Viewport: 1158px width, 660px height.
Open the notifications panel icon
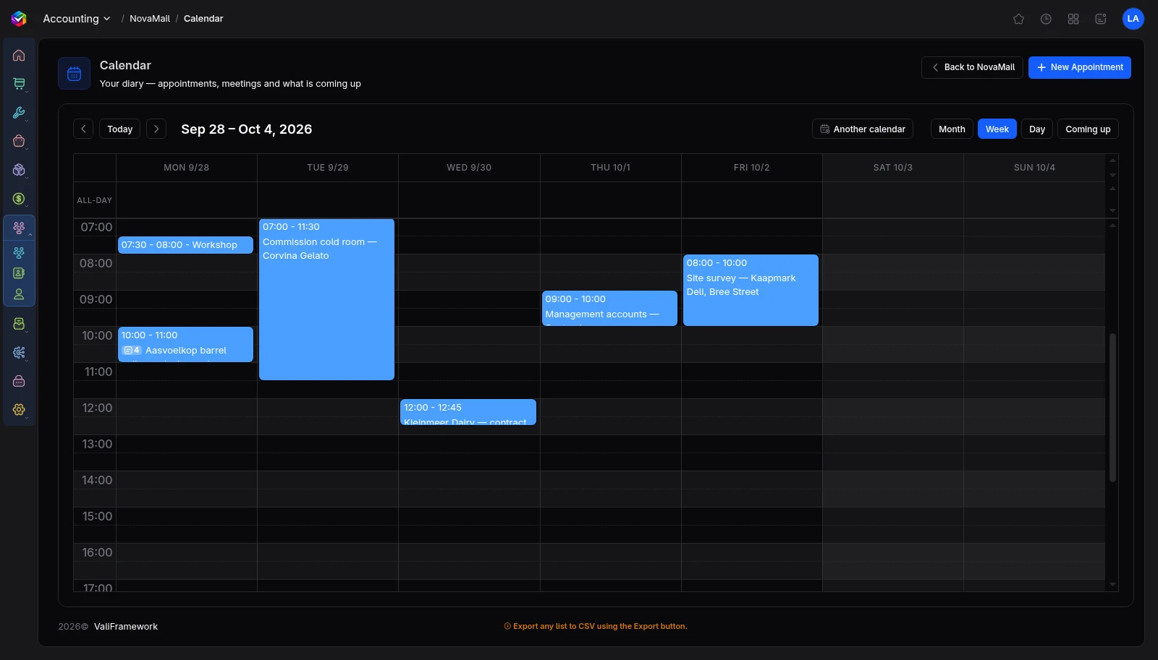[x=1101, y=19]
